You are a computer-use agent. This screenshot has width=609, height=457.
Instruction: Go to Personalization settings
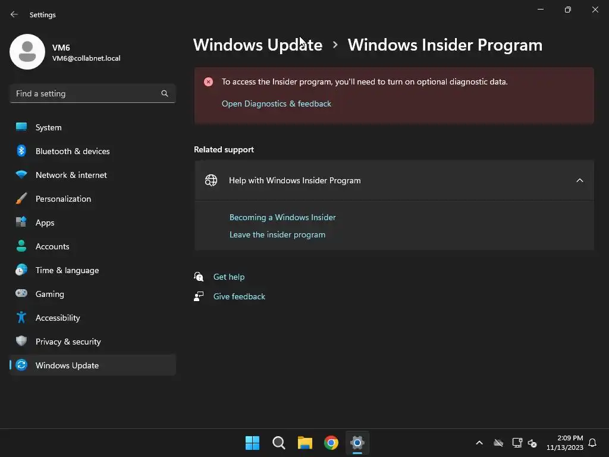92,199
